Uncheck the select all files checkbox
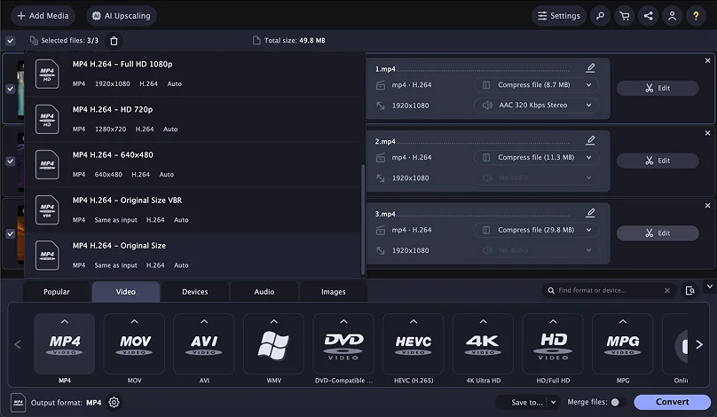 pyautogui.click(x=11, y=41)
